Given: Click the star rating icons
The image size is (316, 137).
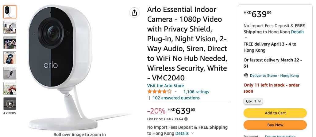Looking at the screenshot, I should (x=160, y=92).
